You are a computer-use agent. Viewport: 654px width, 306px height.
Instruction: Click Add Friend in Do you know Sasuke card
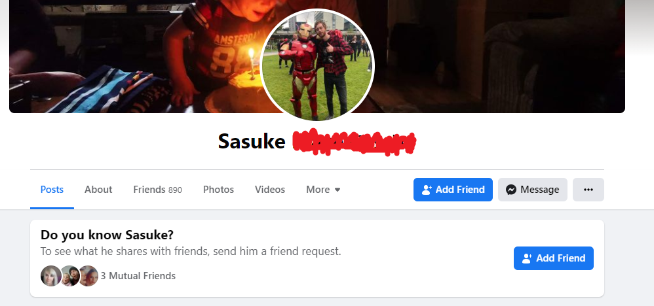click(554, 258)
